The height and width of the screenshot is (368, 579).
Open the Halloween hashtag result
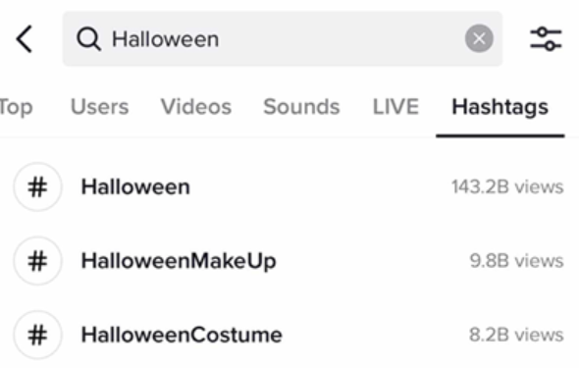coord(289,186)
